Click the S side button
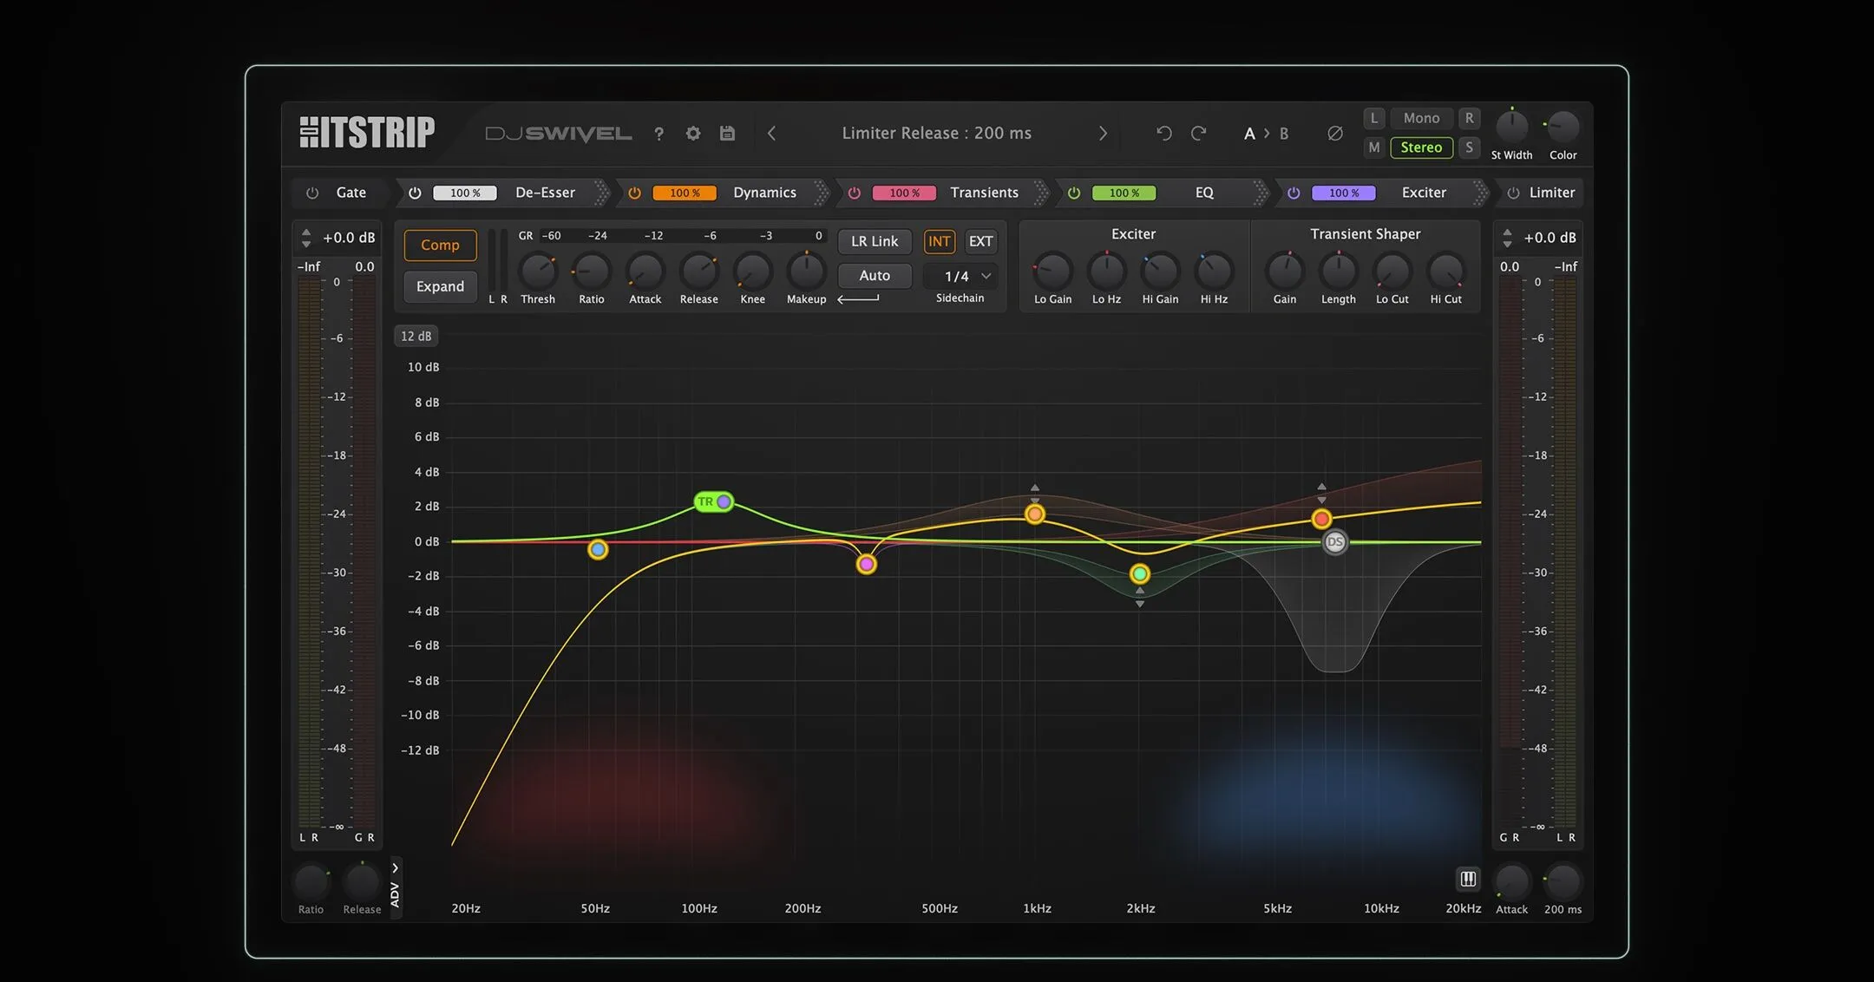The image size is (1874, 982). 1469,147
